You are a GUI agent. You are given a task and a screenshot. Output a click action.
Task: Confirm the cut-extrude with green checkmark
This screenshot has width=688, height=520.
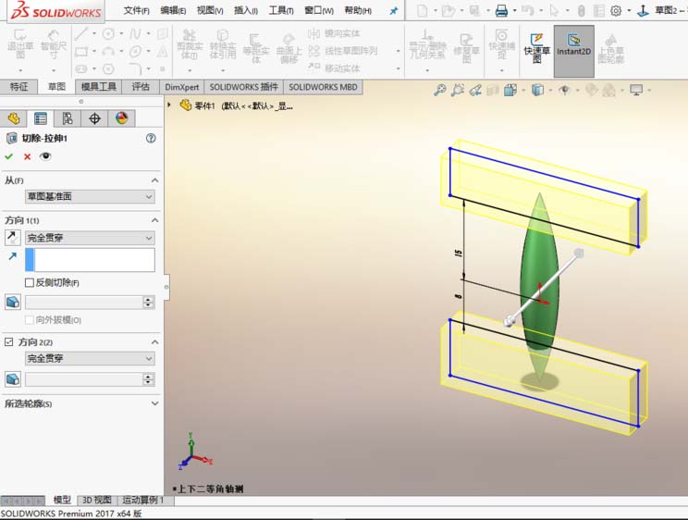8,156
